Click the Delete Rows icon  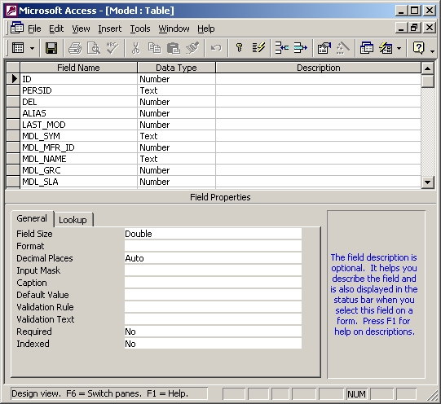300,48
